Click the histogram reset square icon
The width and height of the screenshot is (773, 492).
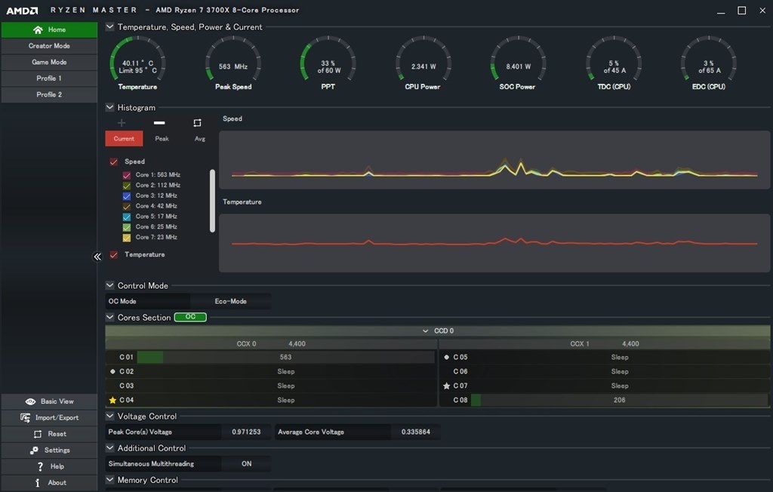(197, 123)
